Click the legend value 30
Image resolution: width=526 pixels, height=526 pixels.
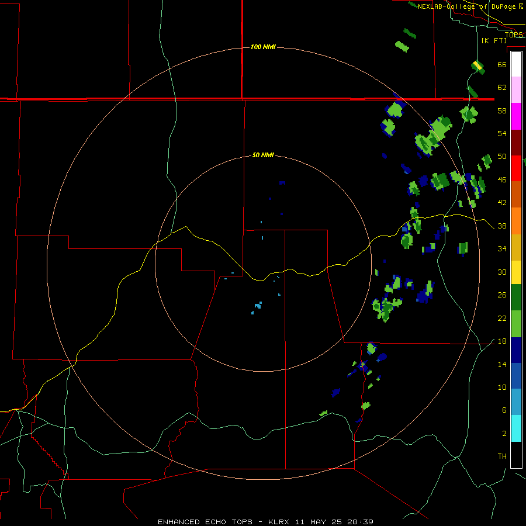[502, 272]
